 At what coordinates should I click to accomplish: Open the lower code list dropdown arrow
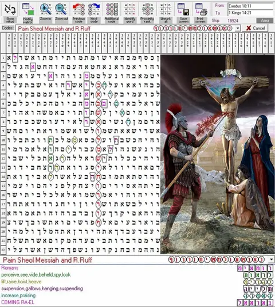pos(272,260)
